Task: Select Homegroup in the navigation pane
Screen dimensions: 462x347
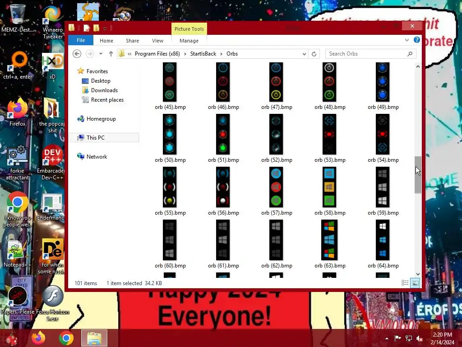Action: (x=101, y=119)
